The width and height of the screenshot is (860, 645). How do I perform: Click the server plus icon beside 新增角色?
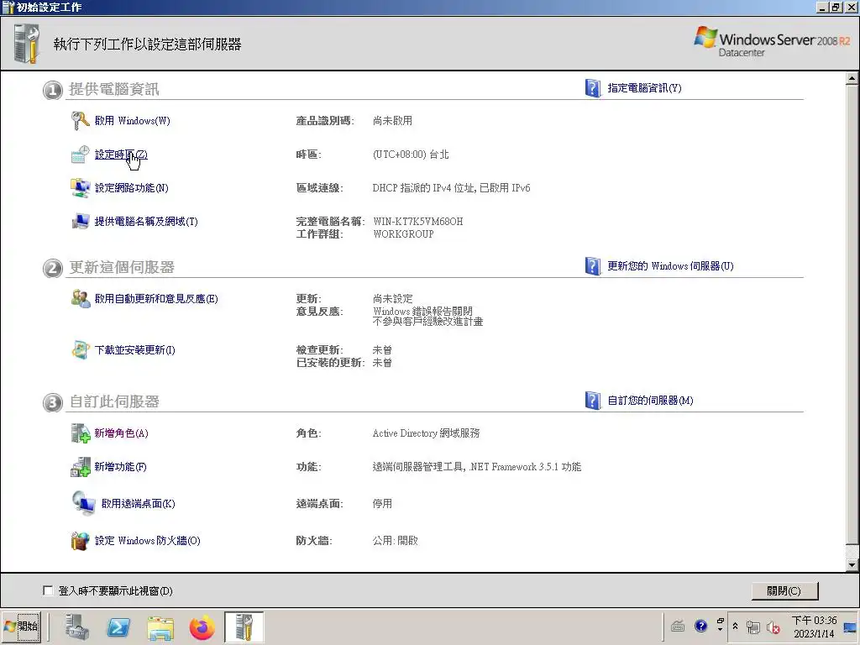(81, 433)
